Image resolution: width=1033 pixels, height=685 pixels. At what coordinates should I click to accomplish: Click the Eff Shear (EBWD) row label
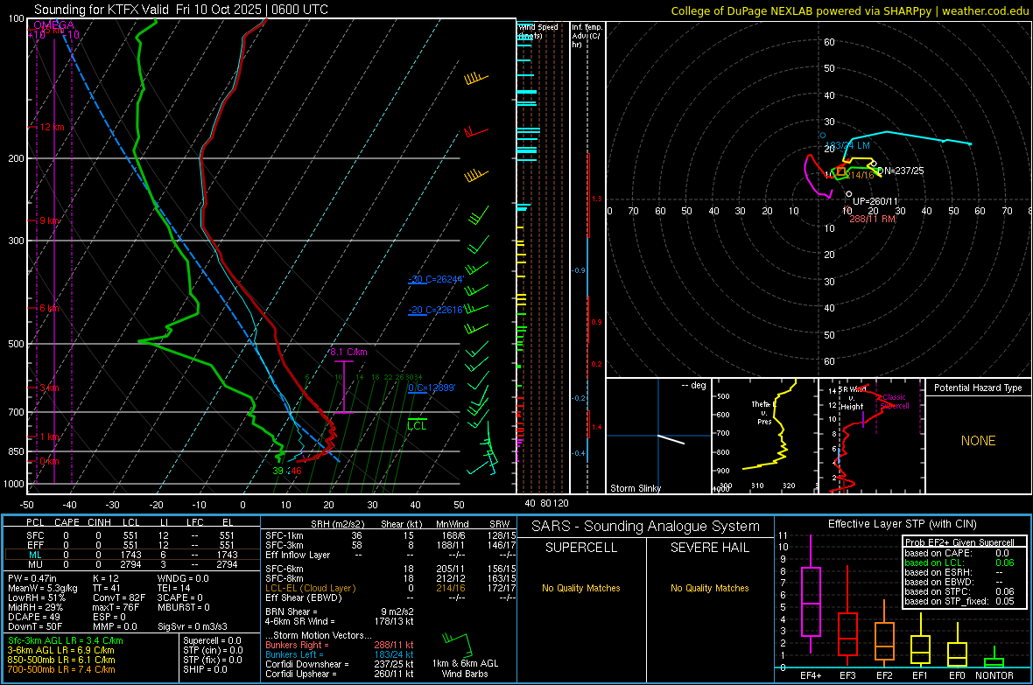point(304,598)
